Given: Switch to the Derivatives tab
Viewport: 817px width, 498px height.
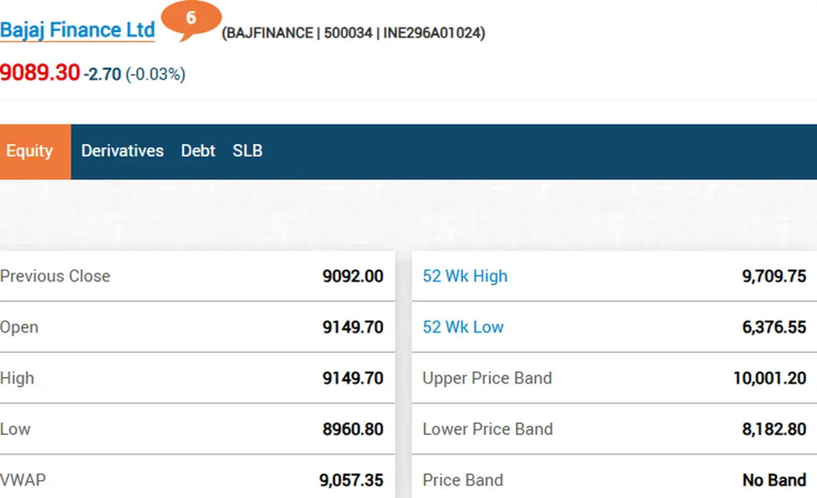Looking at the screenshot, I should click(x=123, y=151).
